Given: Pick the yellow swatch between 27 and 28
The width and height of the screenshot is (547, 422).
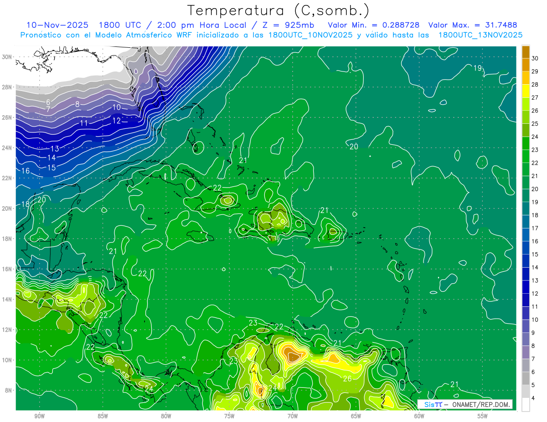Looking at the screenshot, I should [x=526, y=91].
